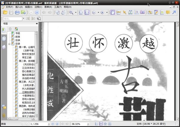
Task: Open the 38.32% zoom level dropdown
Action: click(x=88, y=124)
